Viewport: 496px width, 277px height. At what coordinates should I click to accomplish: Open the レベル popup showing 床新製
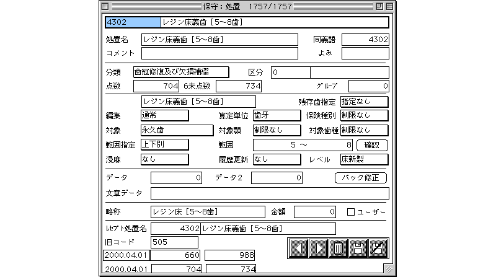364,159
